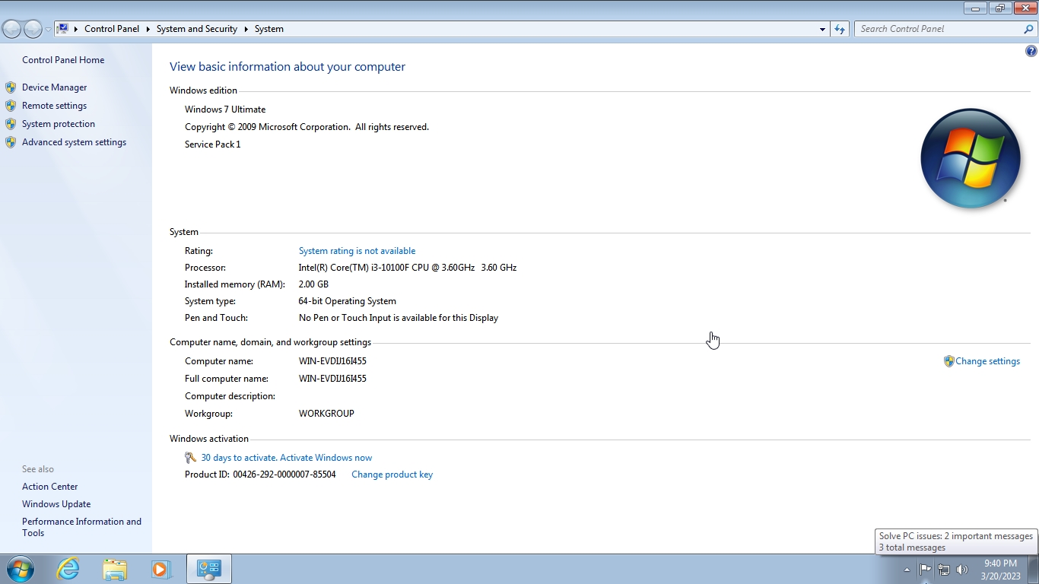Viewport: 1039px width, 584px height.
Task: Open Action Center flag in the system tray
Action: click(925, 569)
